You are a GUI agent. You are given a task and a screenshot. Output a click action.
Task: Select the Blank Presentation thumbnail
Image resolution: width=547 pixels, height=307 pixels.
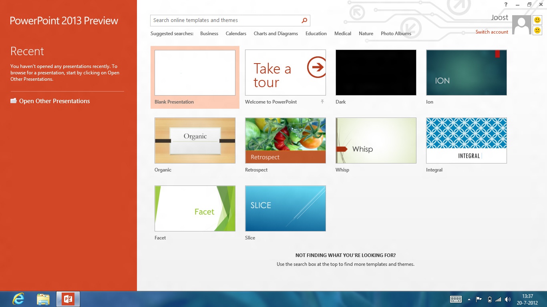click(x=195, y=73)
